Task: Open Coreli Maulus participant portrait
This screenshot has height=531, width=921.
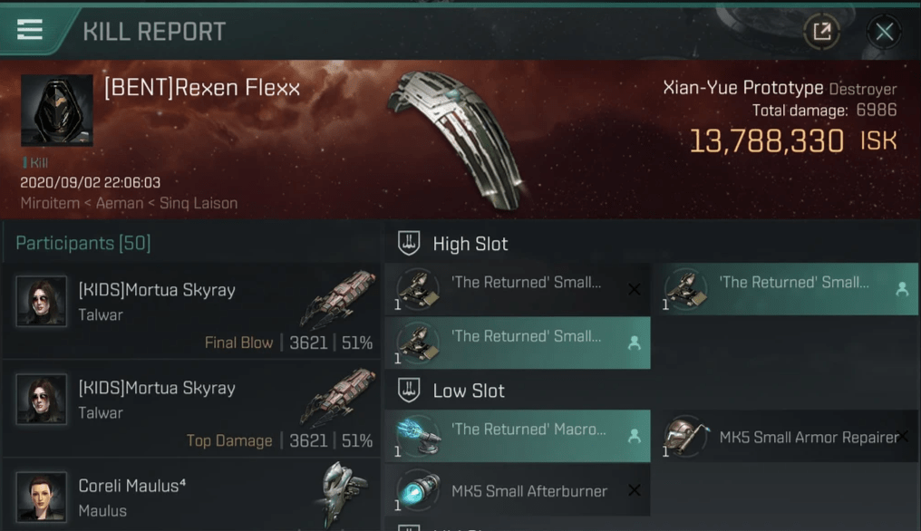Action: click(41, 497)
